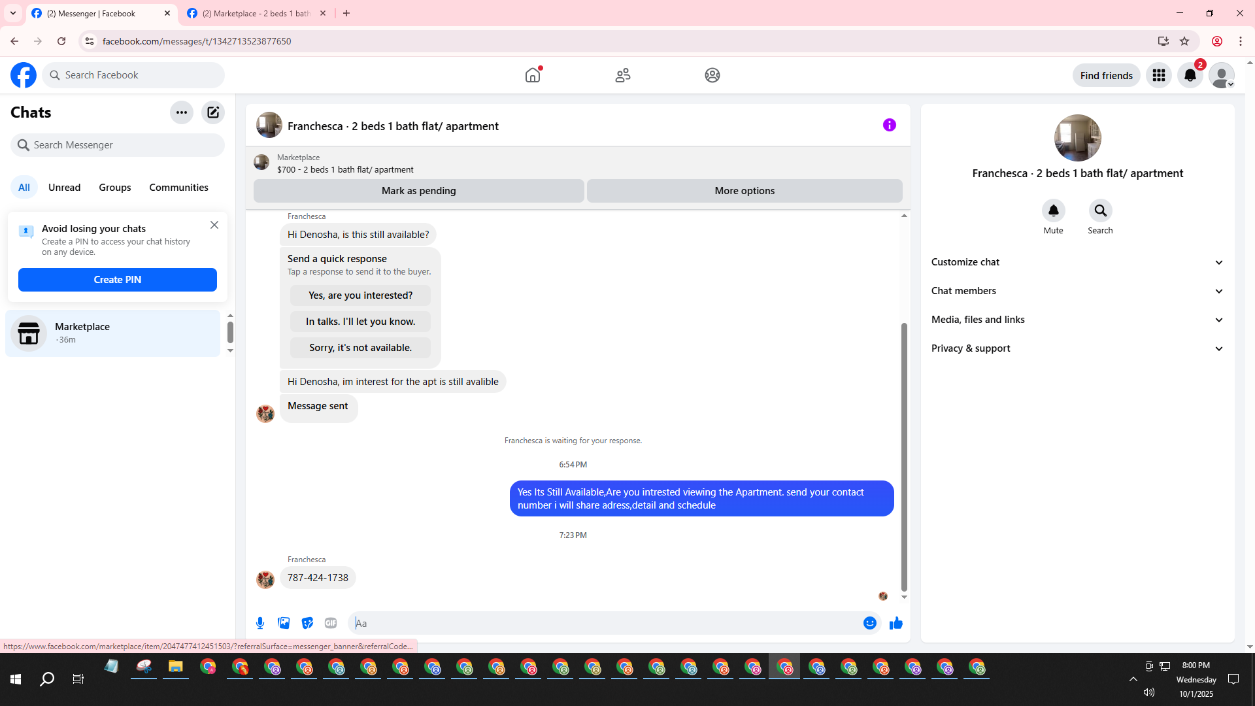Send 'Sorry, it's not available.' response
Image resolution: width=1255 pixels, height=706 pixels.
[361, 348]
